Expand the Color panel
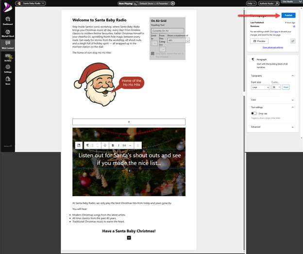Image resolution: width=303 pixels, height=254 pixels. [293, 100]
